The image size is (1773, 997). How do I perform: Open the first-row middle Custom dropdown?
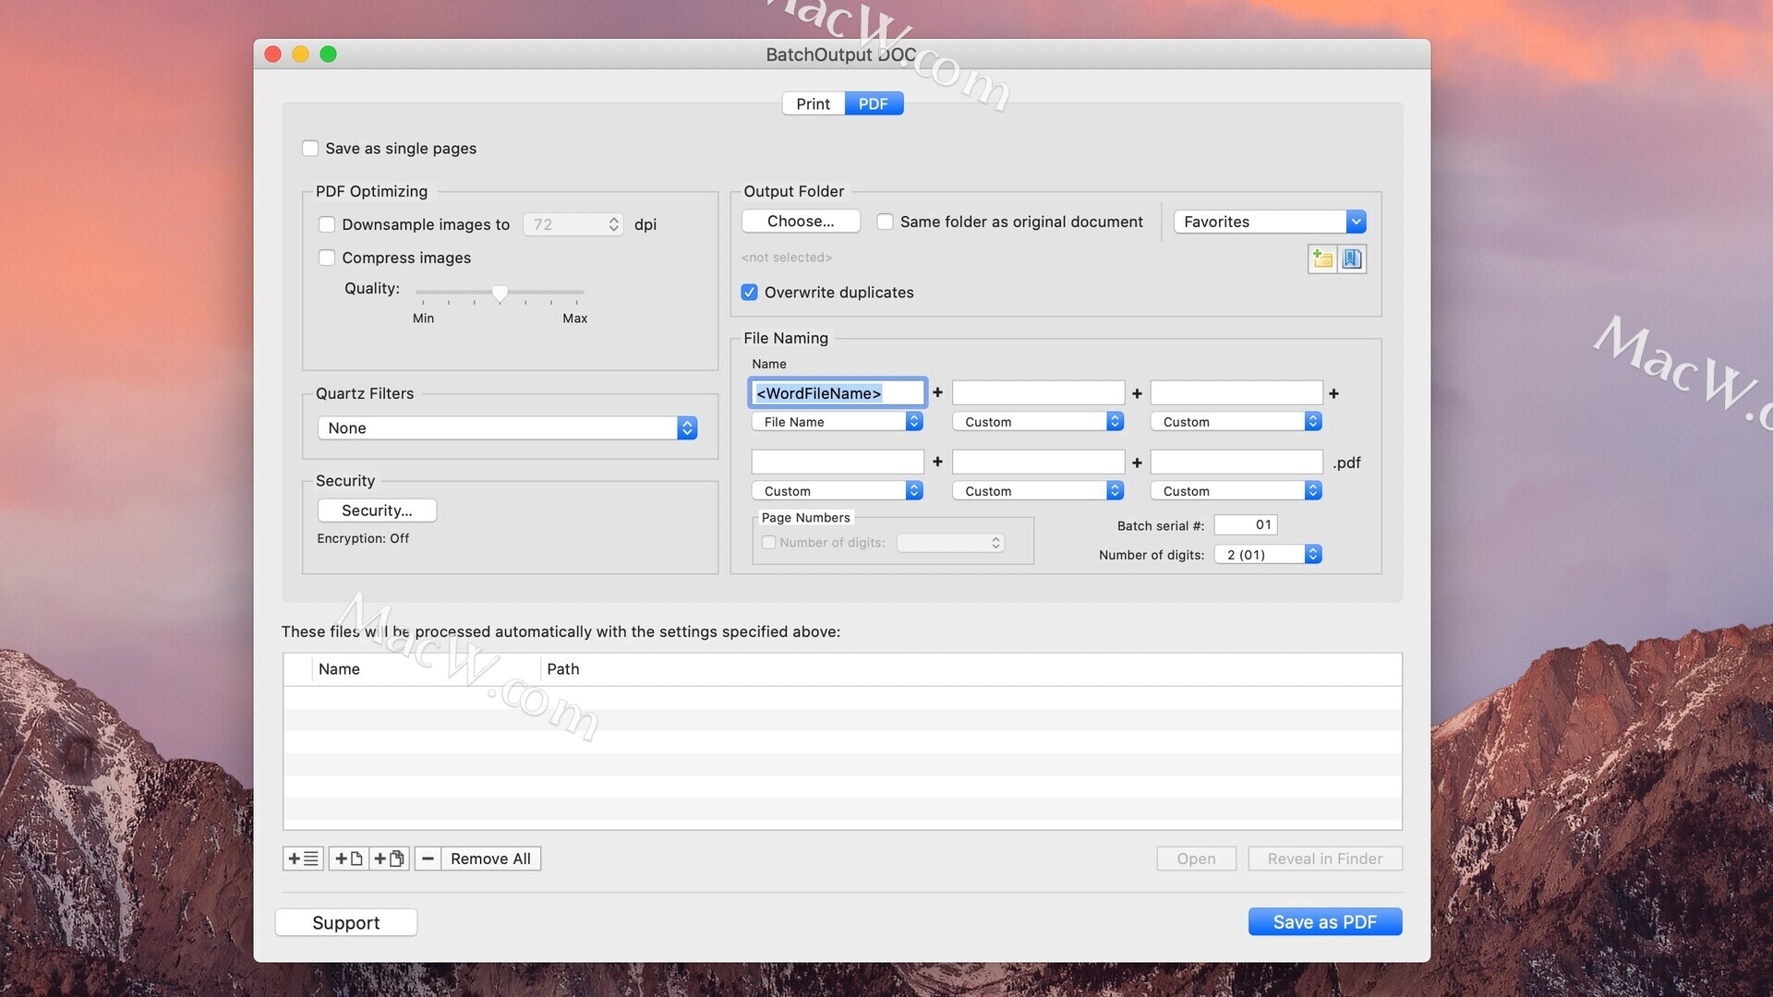point(1038,422)
